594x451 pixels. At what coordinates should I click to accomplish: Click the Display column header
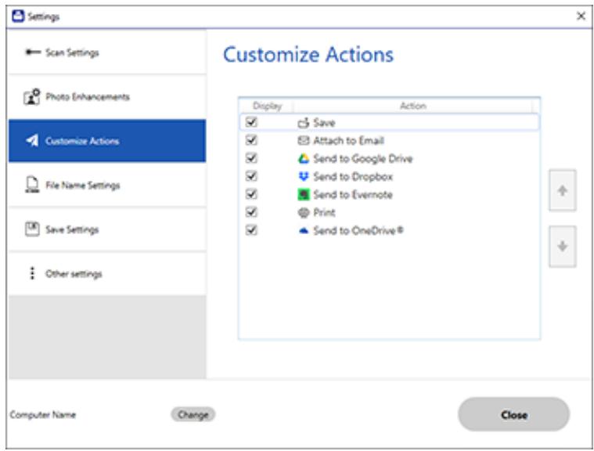click(267, 106)
